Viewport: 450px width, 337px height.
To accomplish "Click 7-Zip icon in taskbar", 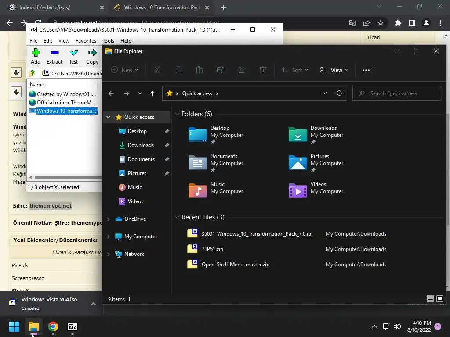I will (x=73, y=326).
